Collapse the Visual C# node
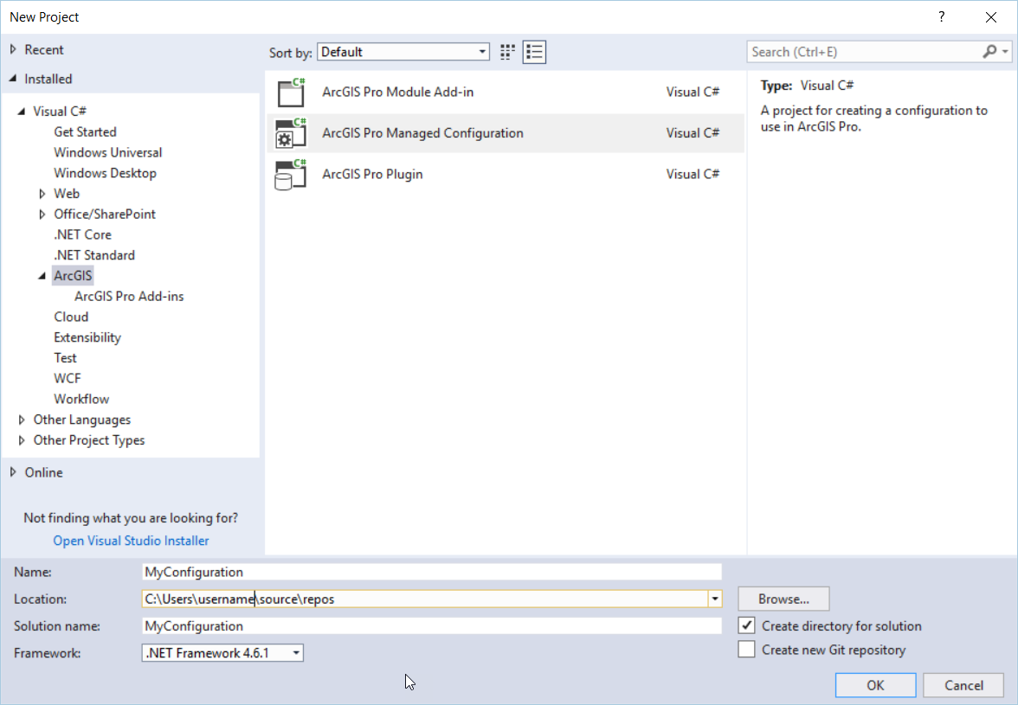Image resolution: width=1018 pixels, height=705 pixels. tap(22, 112)
